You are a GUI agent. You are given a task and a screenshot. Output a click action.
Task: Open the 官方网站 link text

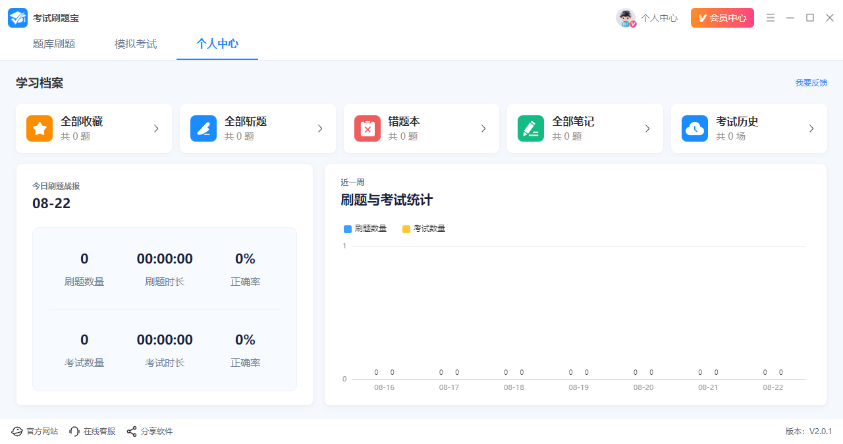point(42,431)
